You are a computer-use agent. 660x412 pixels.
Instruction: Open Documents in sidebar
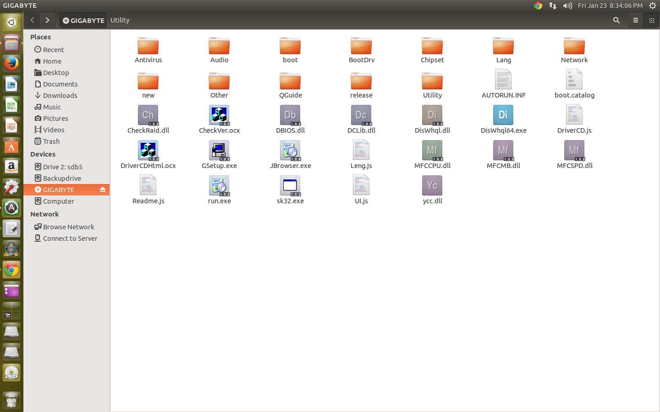pyautogui.click(x=66, y=84)
